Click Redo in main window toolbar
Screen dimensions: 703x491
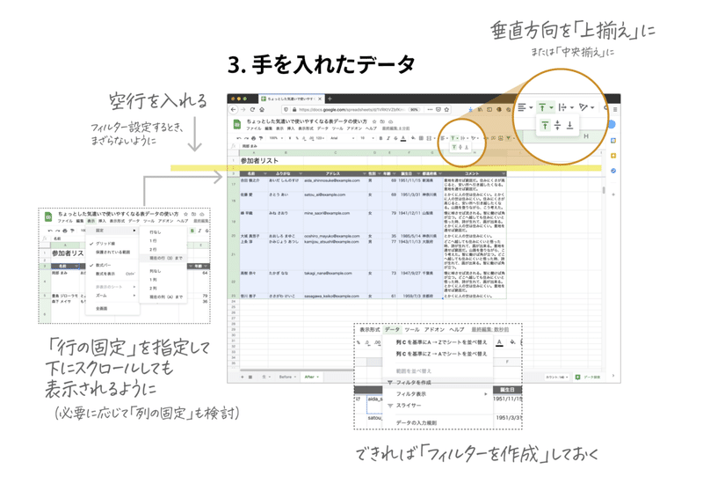(x=246, y=138)
